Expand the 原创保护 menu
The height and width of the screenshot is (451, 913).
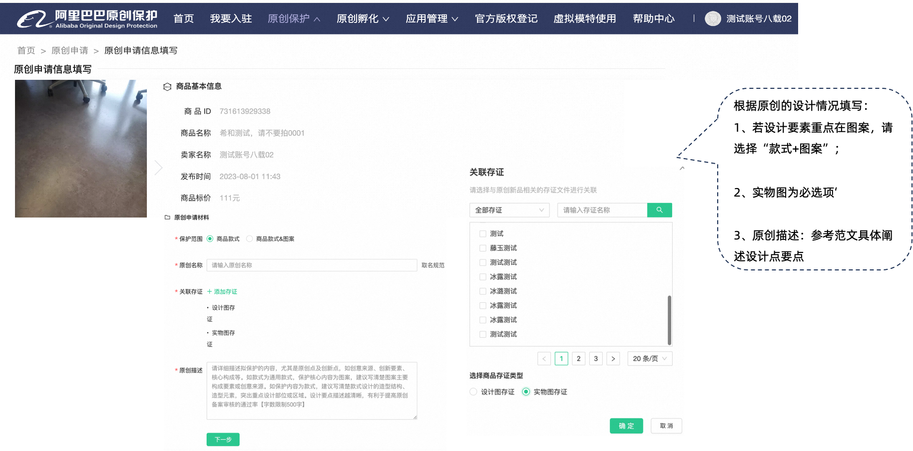click(x=294, y=19)
